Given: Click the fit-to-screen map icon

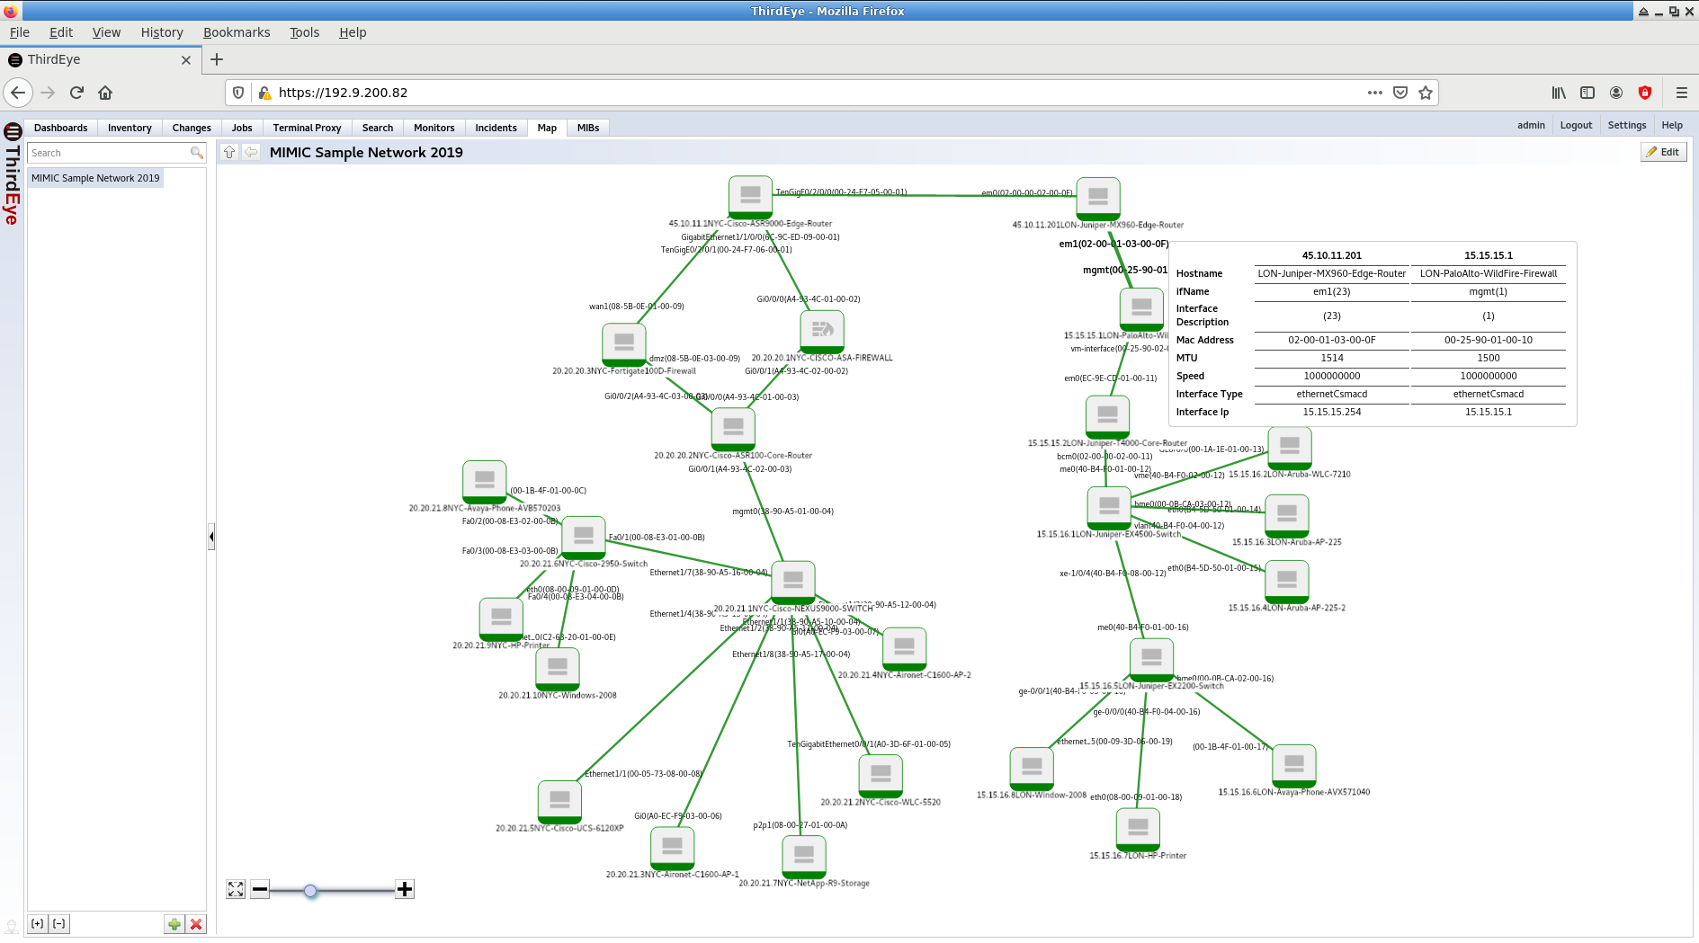Looking at the screenshot, I should tap(236, 889).
